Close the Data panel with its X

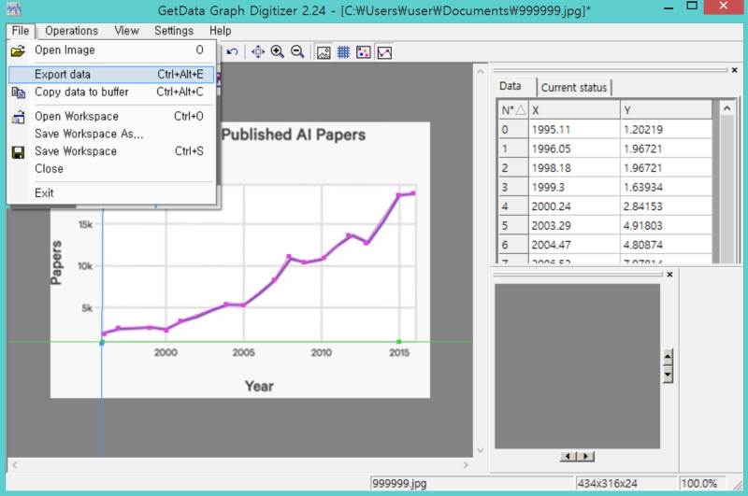coord(735,70)
